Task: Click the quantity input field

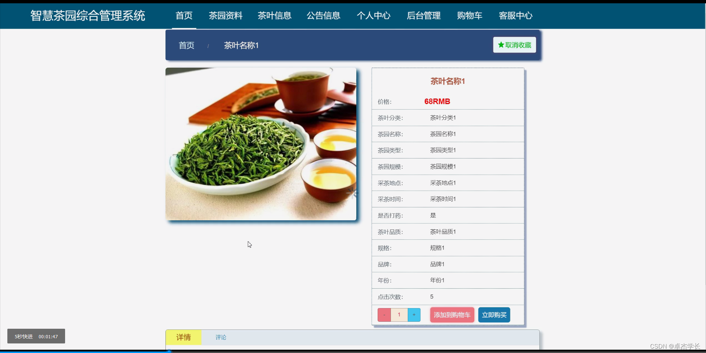Action: [399, 315]
